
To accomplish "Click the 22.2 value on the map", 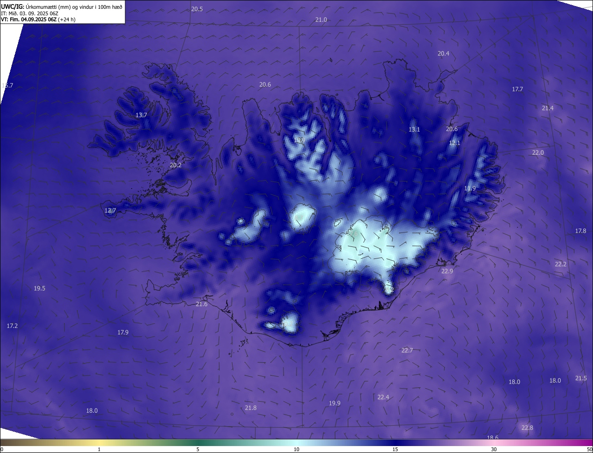I will coord(561,264).
